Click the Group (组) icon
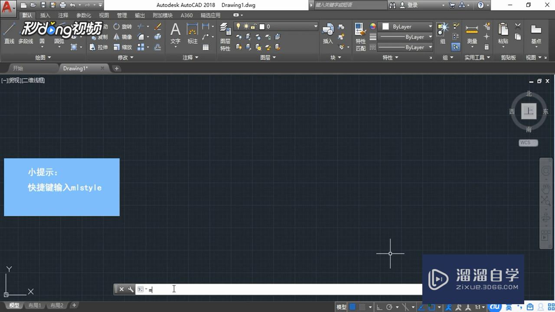555x312 pixels. 443,33
